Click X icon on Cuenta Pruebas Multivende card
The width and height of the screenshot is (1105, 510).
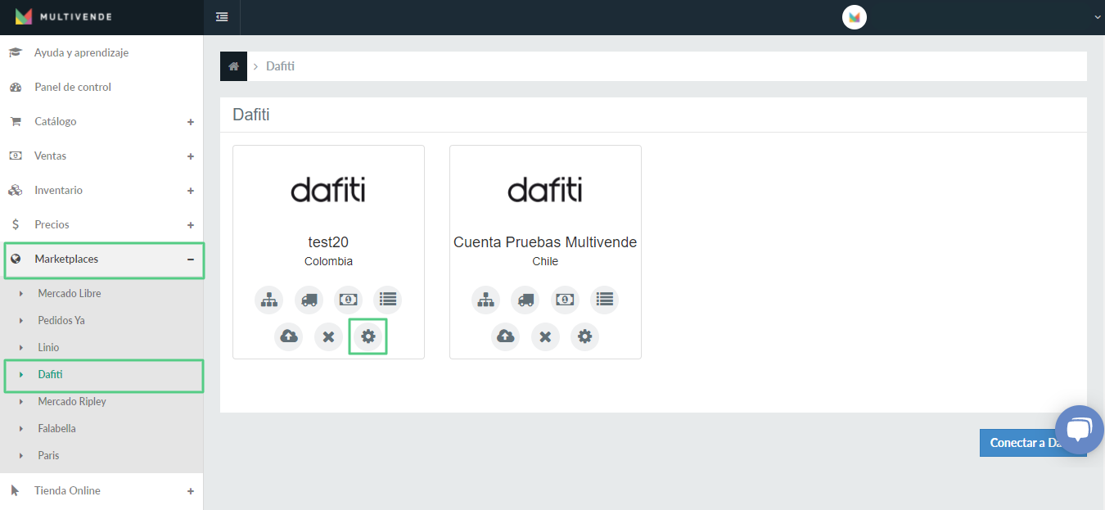point(545,336)
